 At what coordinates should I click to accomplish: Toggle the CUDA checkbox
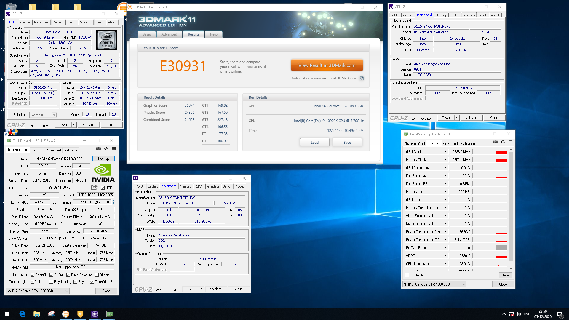pyautogui.click(x=52, y=275)
